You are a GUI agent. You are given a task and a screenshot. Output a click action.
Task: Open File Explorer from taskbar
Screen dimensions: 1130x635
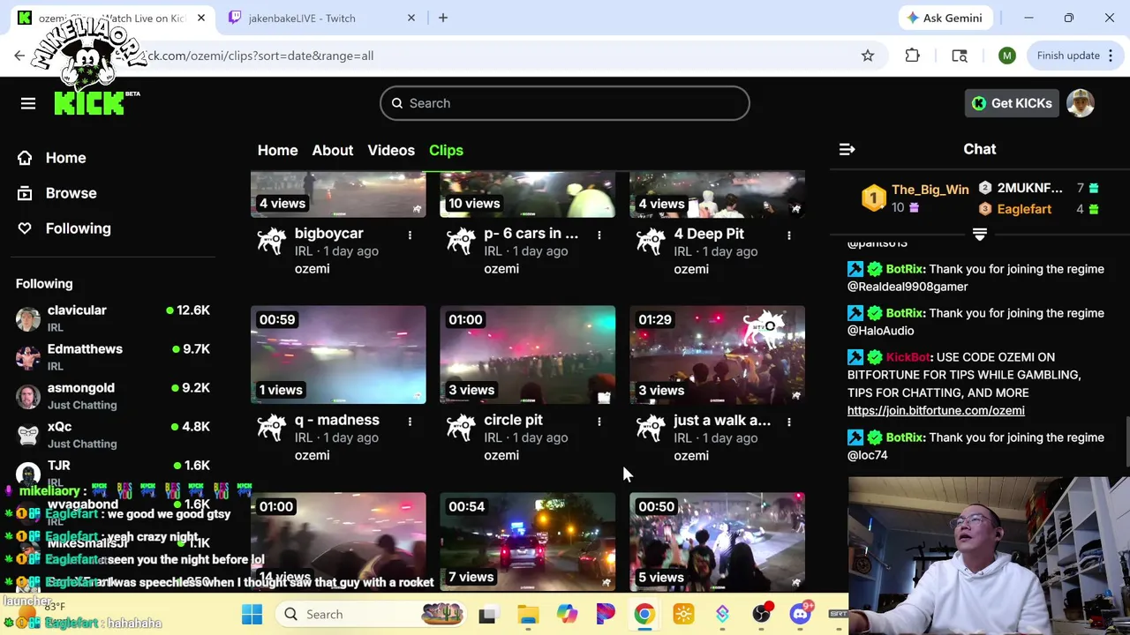point(528,614)
